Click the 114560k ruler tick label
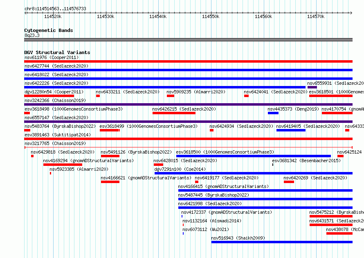Image resolution: width=364 pixels, height=258 pixels. (x=263, y=16)
